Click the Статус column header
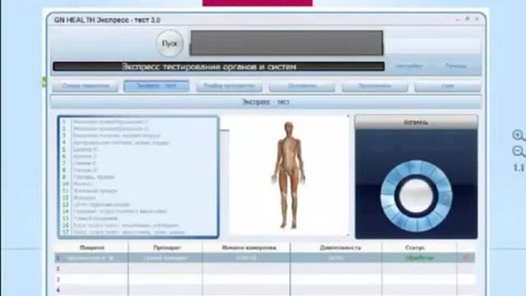 click(x=415, y=247)
